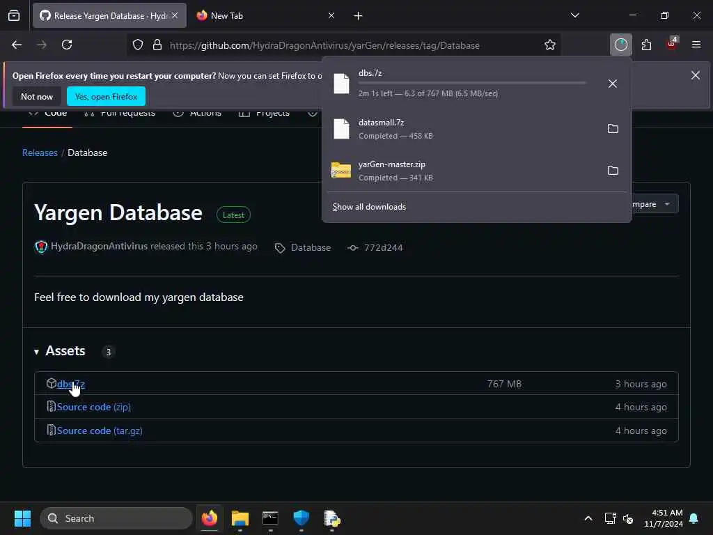Screen dimensions: 713x535
Task: Open notifications bell icon
Action: pos(694,518)
